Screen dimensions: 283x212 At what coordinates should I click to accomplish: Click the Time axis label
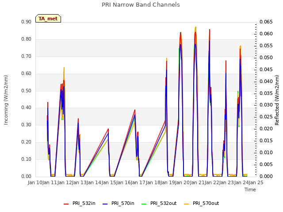pyautogui.click(x=250, y=189)
